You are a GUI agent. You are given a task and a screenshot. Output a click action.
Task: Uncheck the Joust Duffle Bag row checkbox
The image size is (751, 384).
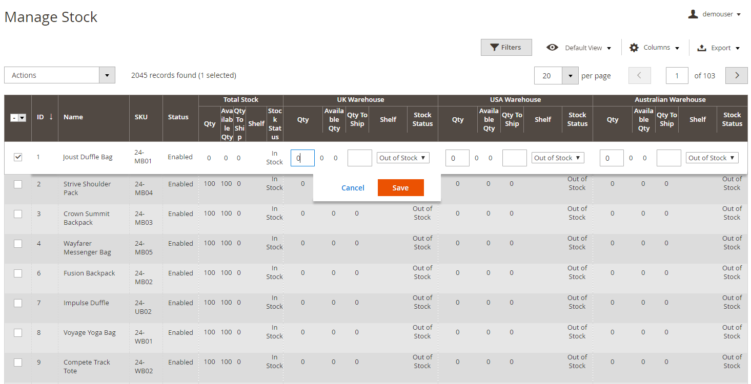click(18, 157)
